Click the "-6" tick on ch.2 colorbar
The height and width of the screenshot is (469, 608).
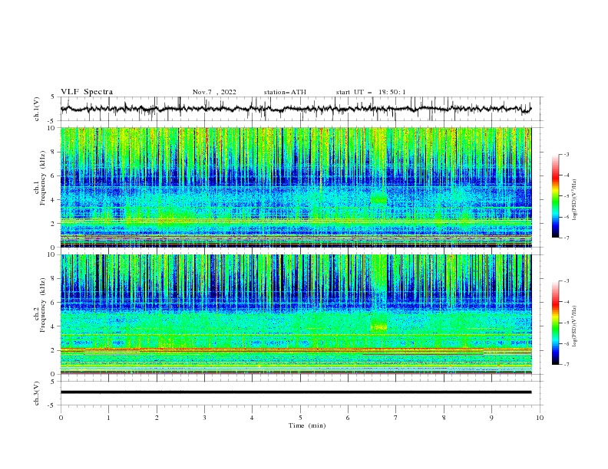566,343
